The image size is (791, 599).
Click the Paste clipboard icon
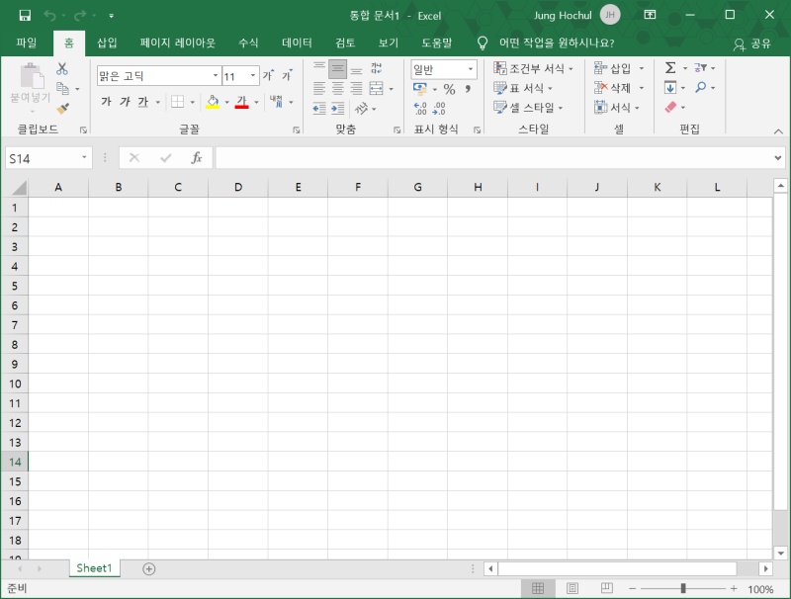pyautogui.click(x=32, y=76)
